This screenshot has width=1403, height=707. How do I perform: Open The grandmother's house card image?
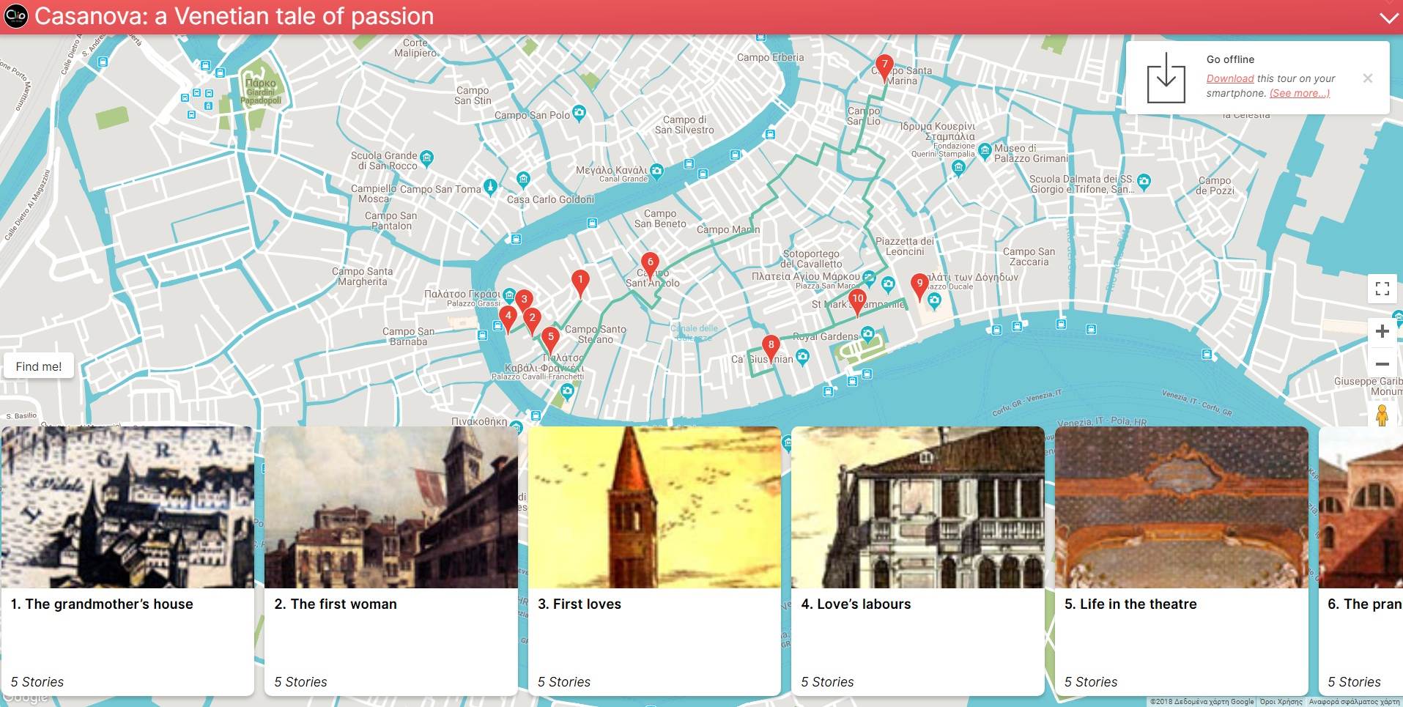128,507
